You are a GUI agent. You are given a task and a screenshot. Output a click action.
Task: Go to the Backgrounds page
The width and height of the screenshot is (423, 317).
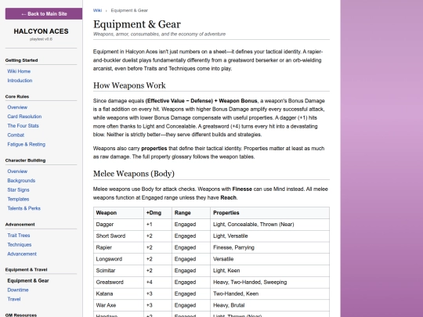pyautogui.click(x=21, y=181)
